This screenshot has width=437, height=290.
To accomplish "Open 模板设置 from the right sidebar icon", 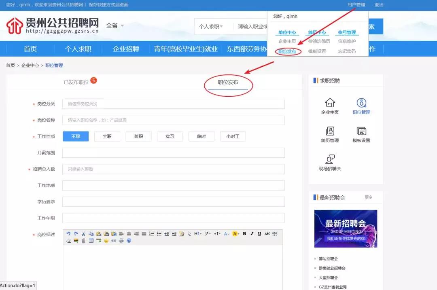I will pos(361,133).
